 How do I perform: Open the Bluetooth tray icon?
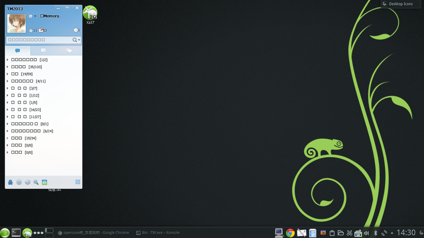point(375,233)
